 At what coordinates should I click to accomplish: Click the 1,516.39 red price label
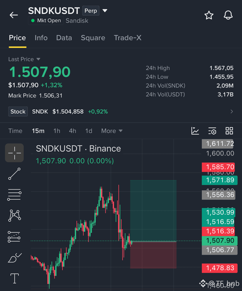coord(218,231)
